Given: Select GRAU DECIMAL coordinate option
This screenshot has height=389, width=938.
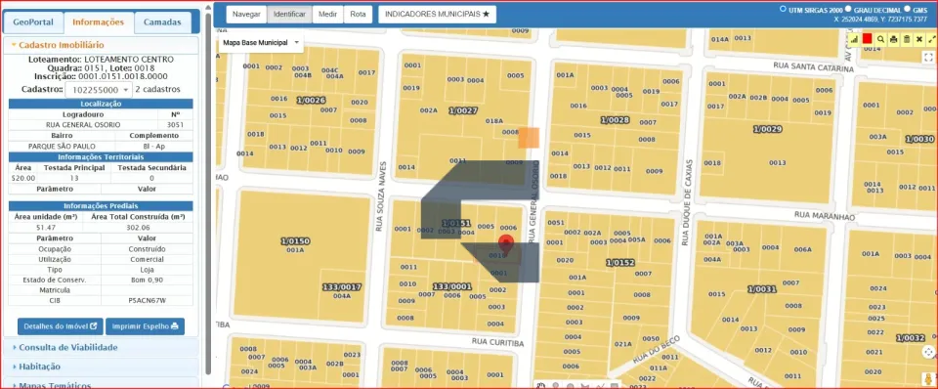Looking at the screenshot, I should (x=848, y=9).
